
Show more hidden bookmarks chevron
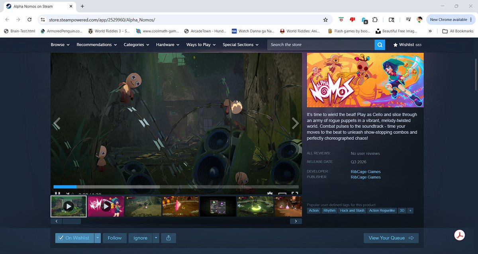point(430,31)
